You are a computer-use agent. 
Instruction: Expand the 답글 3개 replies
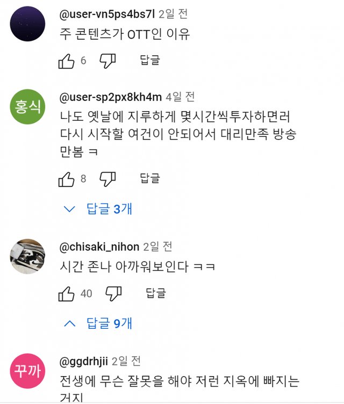(98, 209)
